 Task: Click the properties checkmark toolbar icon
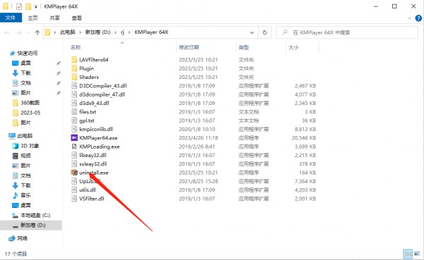[19, 6]
